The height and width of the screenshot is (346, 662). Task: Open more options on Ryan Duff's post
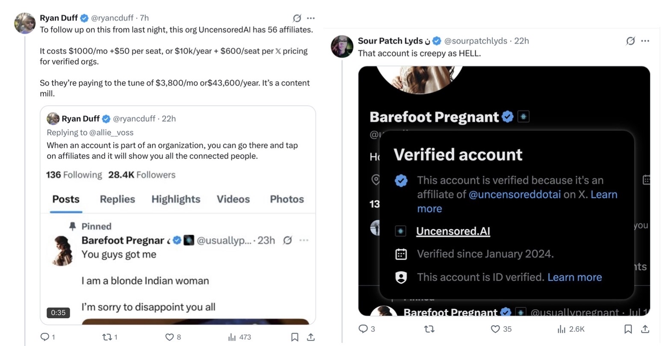click(311, 18)
